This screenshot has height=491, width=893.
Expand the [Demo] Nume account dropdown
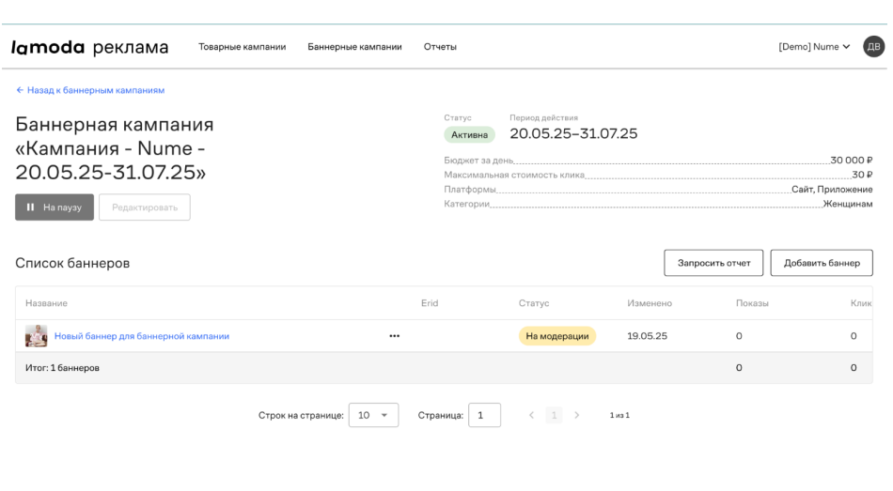[814, 47]
